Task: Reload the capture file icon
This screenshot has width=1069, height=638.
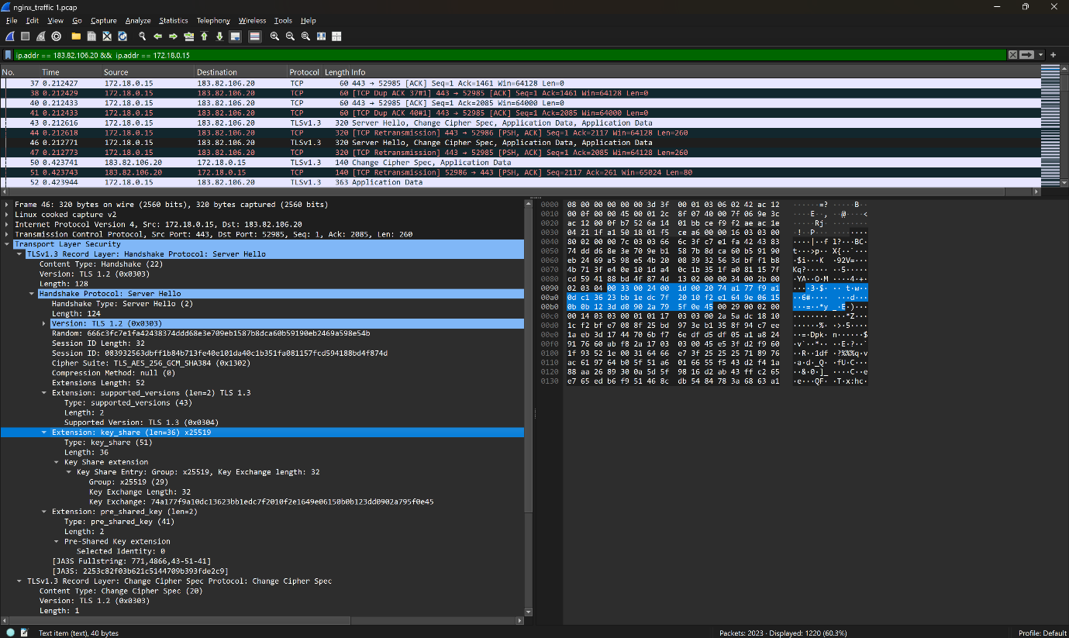Action: click(x=122, y=36)
